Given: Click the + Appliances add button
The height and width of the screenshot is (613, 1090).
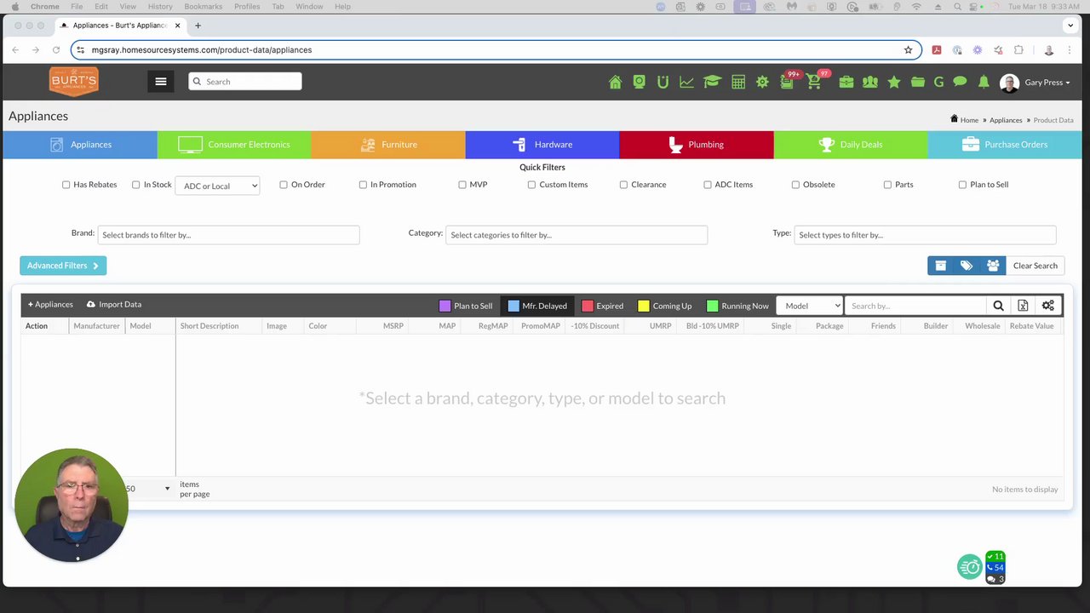Looking at the screenshot, I should click(x=50, y=305).
